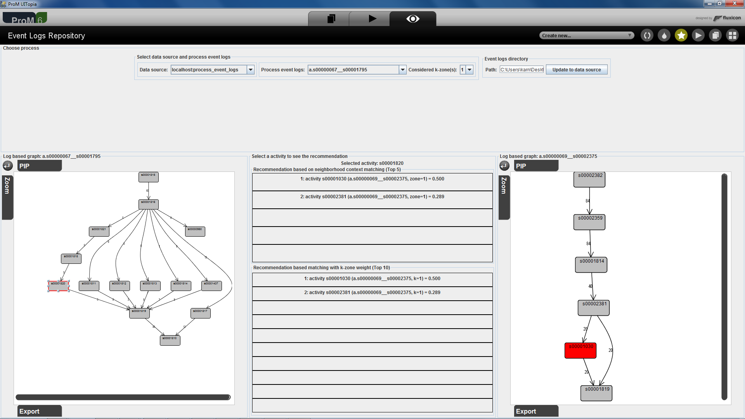Open the Considered k-zone(s) dropdown
The image size is (745, 419).
[470, 70]
